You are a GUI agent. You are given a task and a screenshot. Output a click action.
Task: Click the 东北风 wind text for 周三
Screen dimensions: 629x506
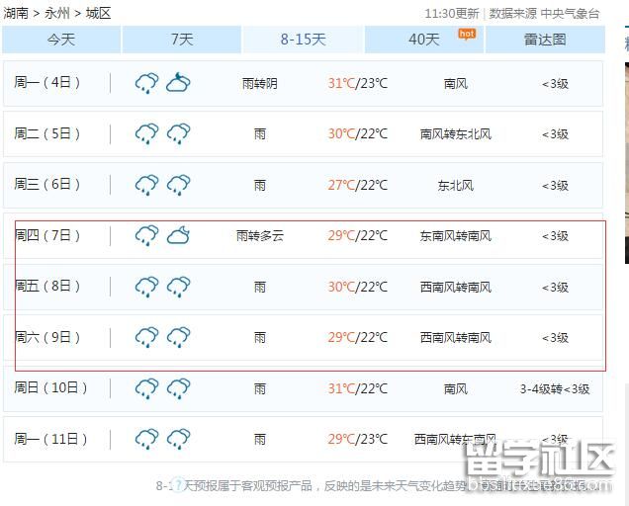[455, 185]
